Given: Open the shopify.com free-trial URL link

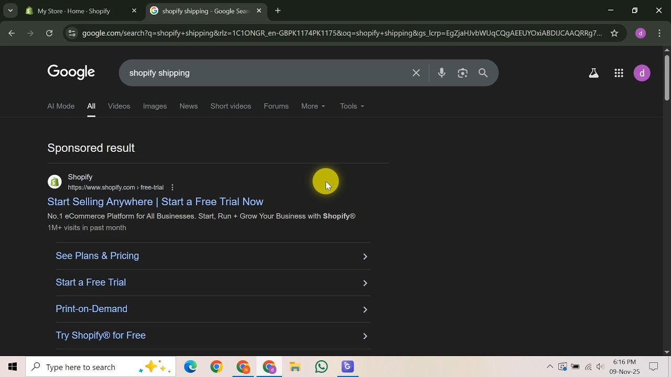Looking at the screenshot, I should (x=115, y=187).
